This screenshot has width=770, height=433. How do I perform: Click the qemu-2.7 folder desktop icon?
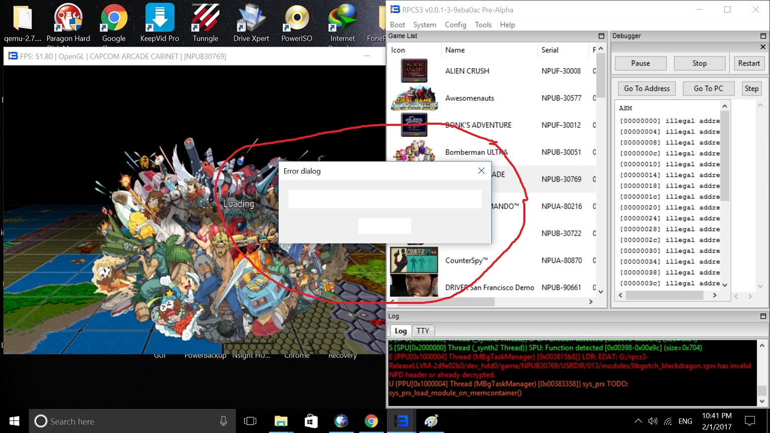coord(23,23)
